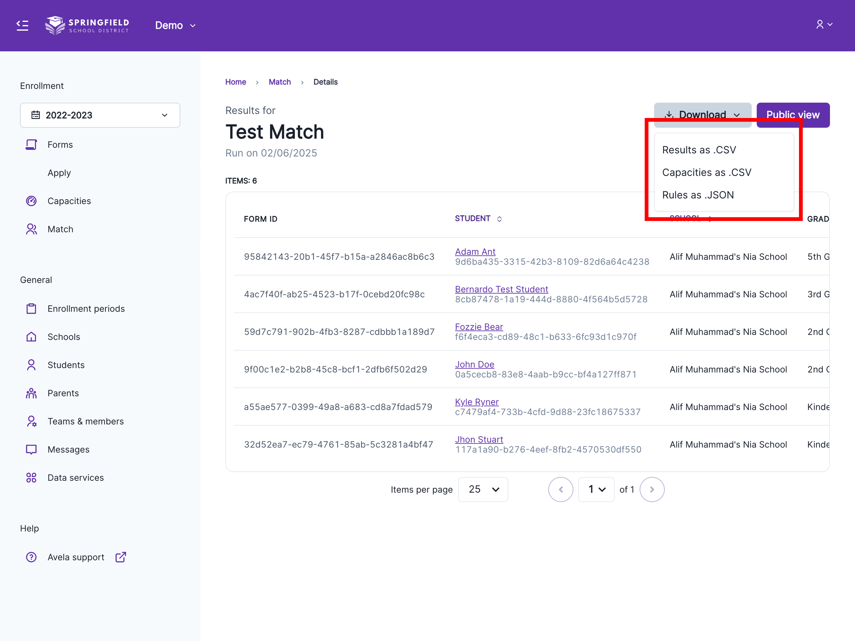This screenshot has height=641, width=855.
Task: Open the Adam Ant student link
Action: tap(475, 252)
